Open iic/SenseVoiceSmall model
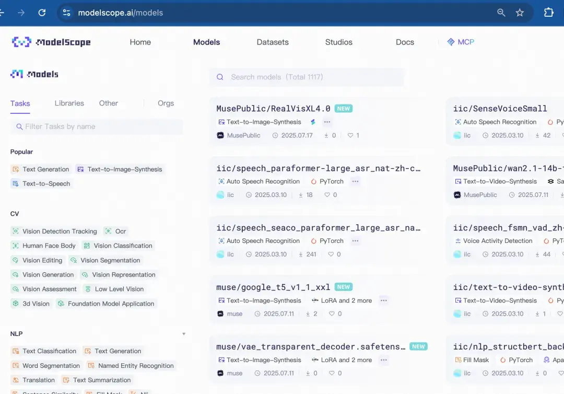564x394 pixels. pyautogui.click(x=500, y=109)
